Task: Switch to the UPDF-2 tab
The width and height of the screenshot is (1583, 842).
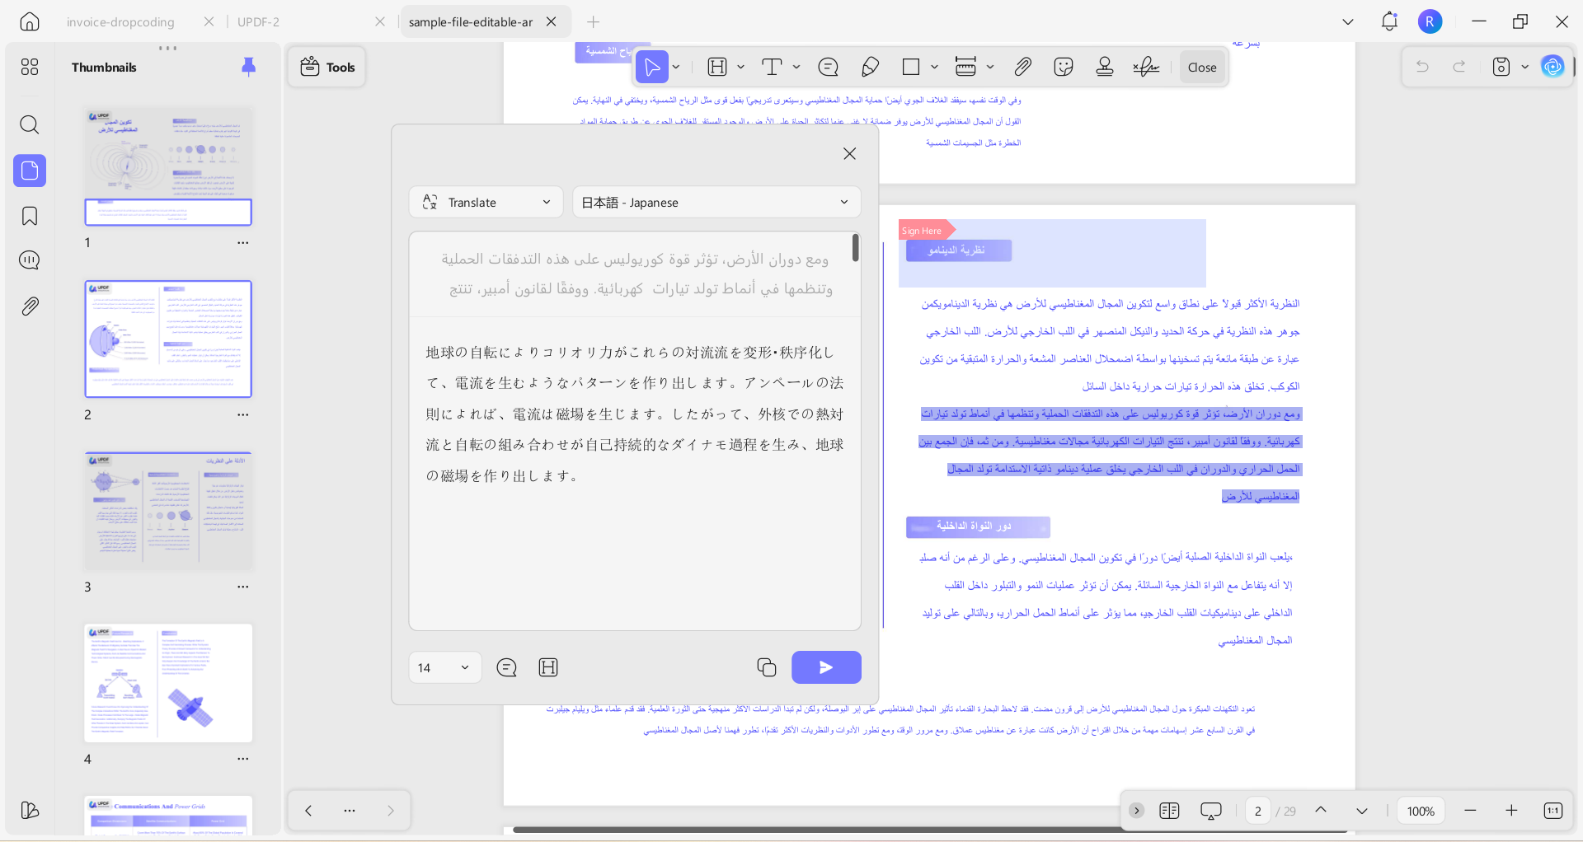Action: pos(258,22)
